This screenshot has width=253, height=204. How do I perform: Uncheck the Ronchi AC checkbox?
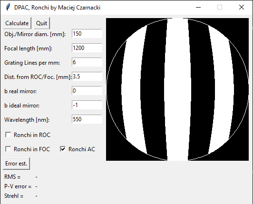[63, 149]
